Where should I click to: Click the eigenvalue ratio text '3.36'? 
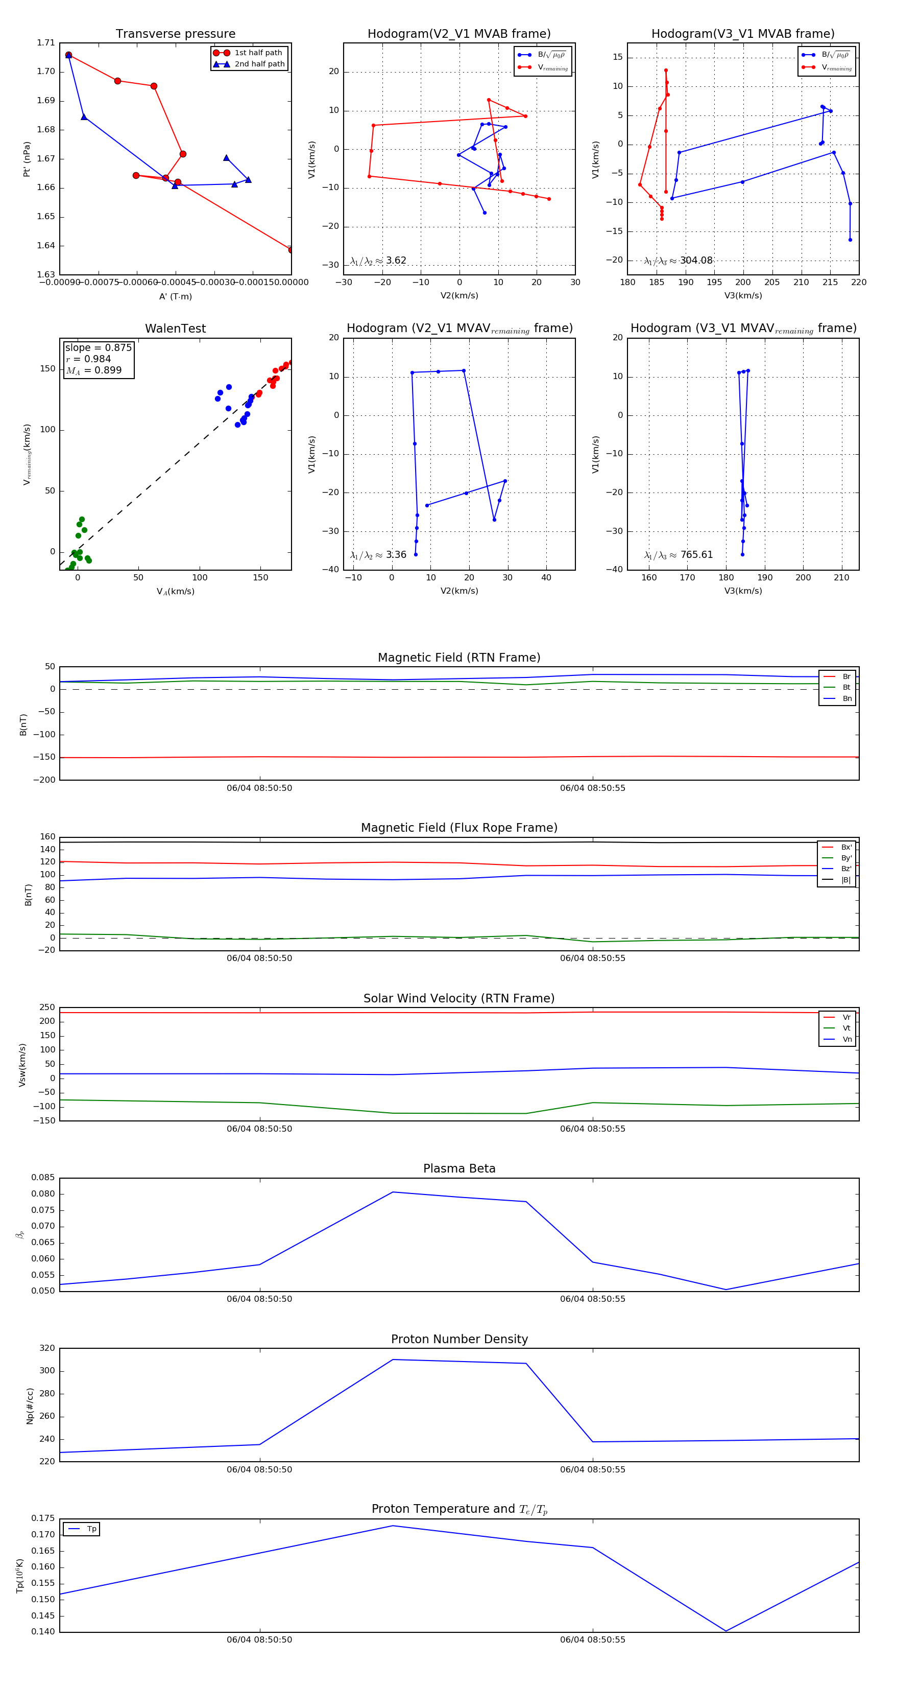point(396,555)
